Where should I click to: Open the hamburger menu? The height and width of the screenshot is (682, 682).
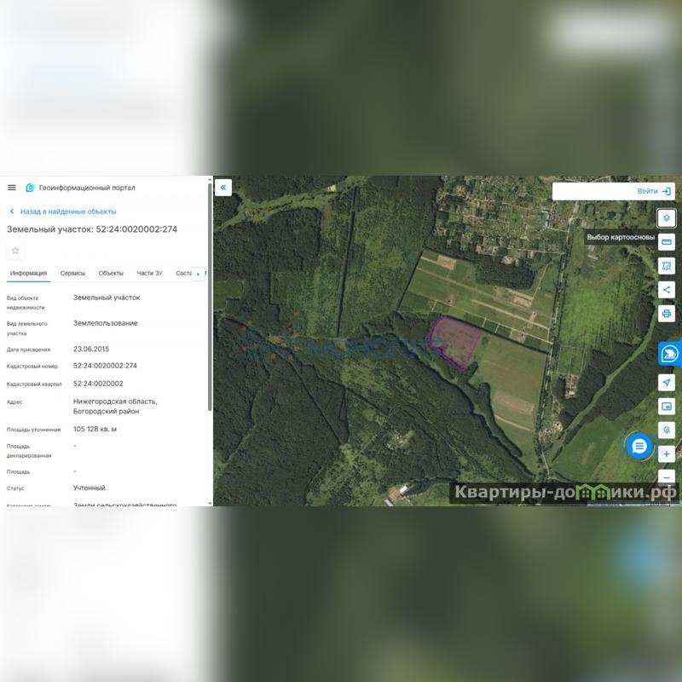click(x=12, y=188)
